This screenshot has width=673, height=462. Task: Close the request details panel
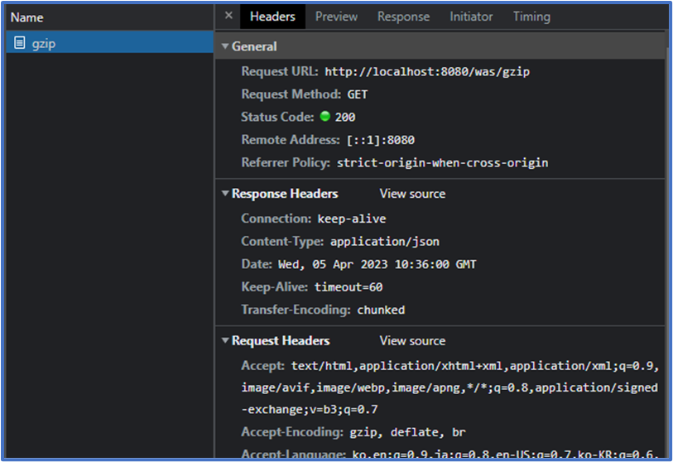[x=228, y=16]
